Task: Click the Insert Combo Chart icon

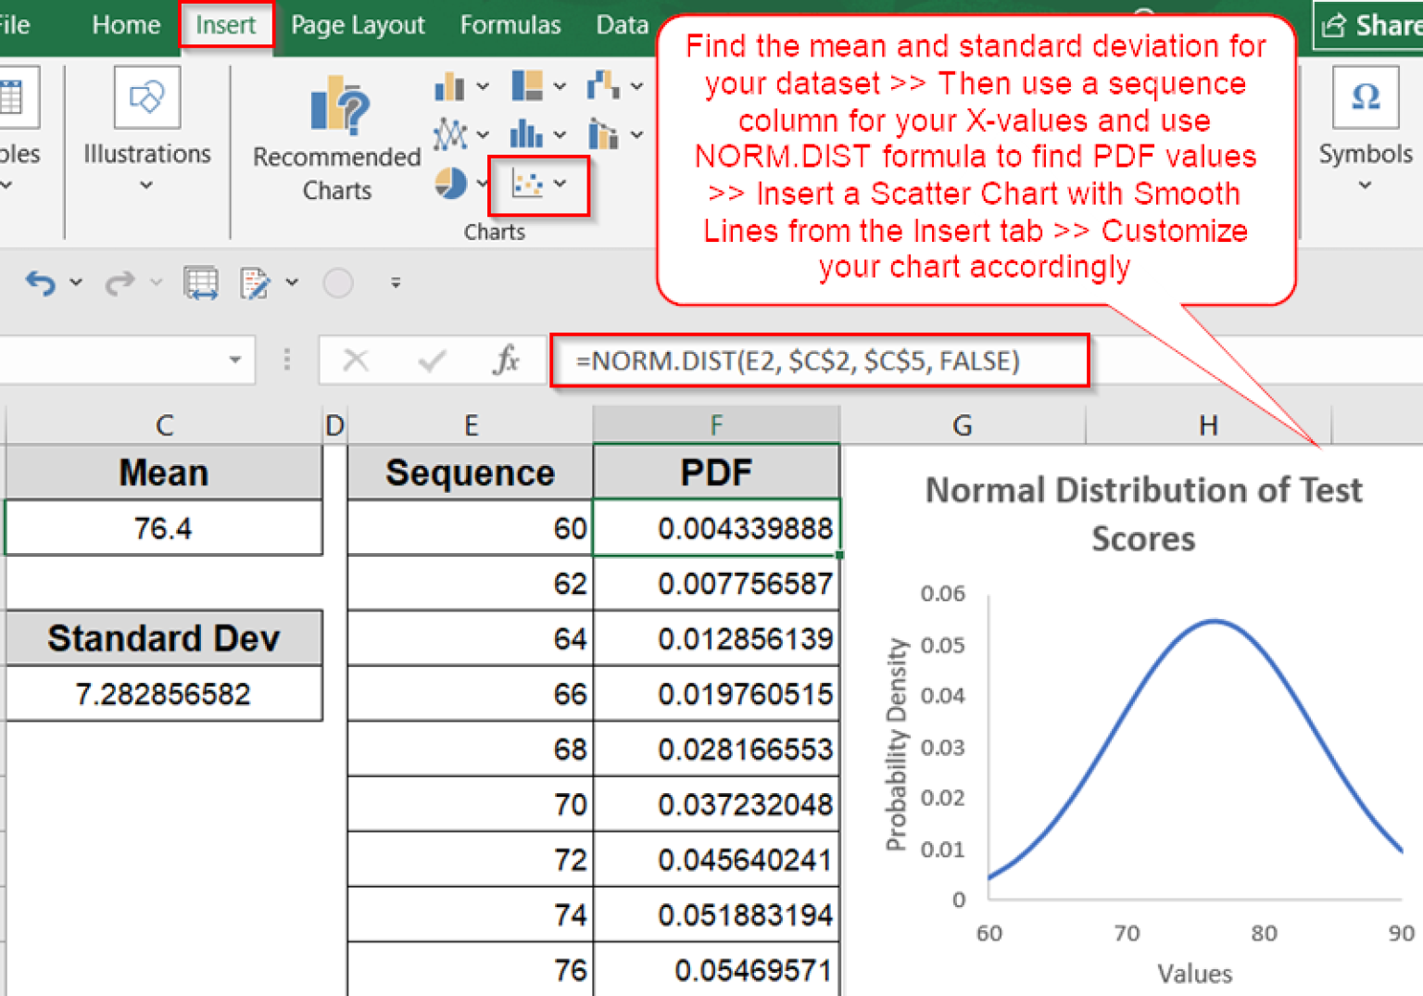Action: (603, 133)
